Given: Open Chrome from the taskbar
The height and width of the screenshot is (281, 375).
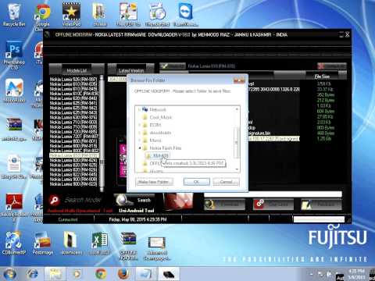Looking at the screenshot, I should 101,274.
